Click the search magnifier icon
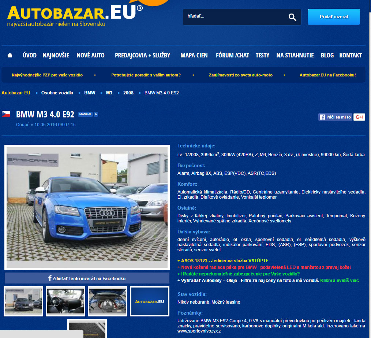371x338 pixels. [292, 17]
